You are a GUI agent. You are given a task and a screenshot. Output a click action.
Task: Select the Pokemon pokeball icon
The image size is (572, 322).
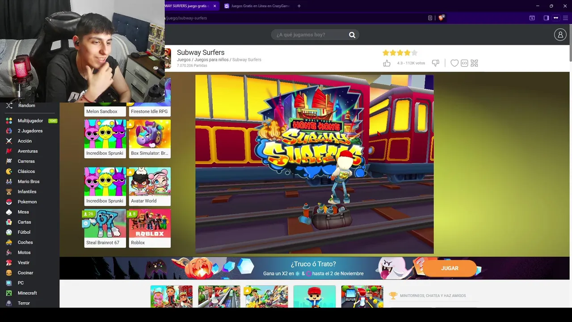point(9,202)
